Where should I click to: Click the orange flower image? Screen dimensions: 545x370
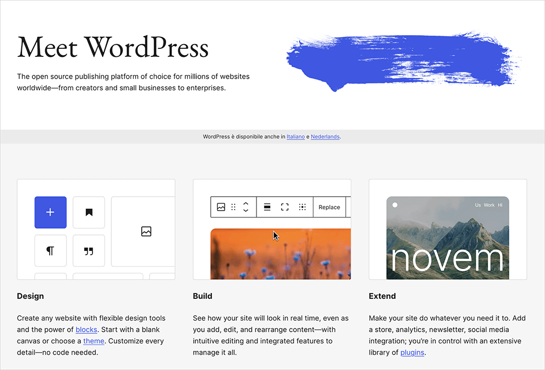pyautogui.click(x=281, y=254)
